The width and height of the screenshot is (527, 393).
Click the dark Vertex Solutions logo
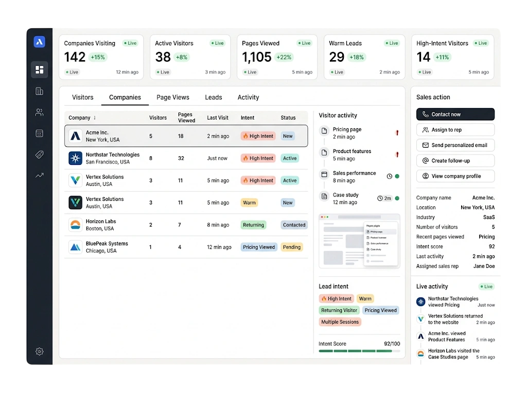click(x=75, y=202)
